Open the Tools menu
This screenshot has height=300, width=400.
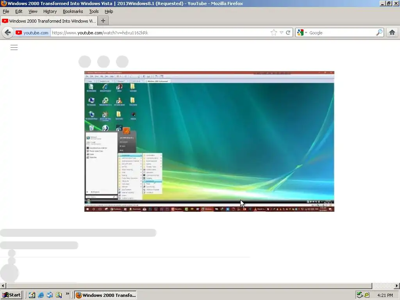pyautogui.click(x=94, y=11)
